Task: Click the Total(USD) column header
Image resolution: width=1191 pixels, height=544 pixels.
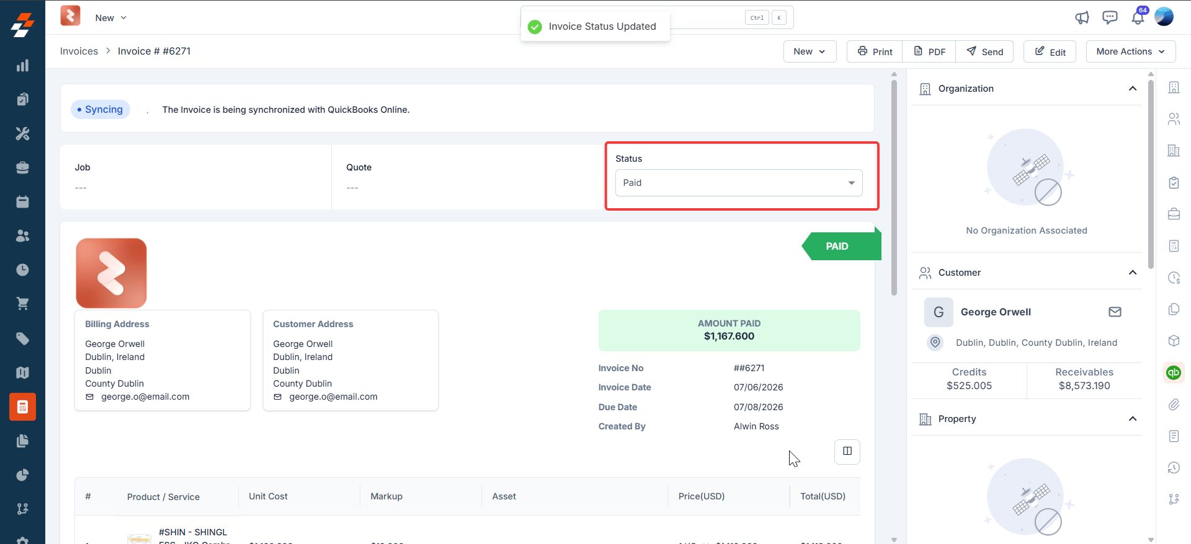Action: (823, 496)
